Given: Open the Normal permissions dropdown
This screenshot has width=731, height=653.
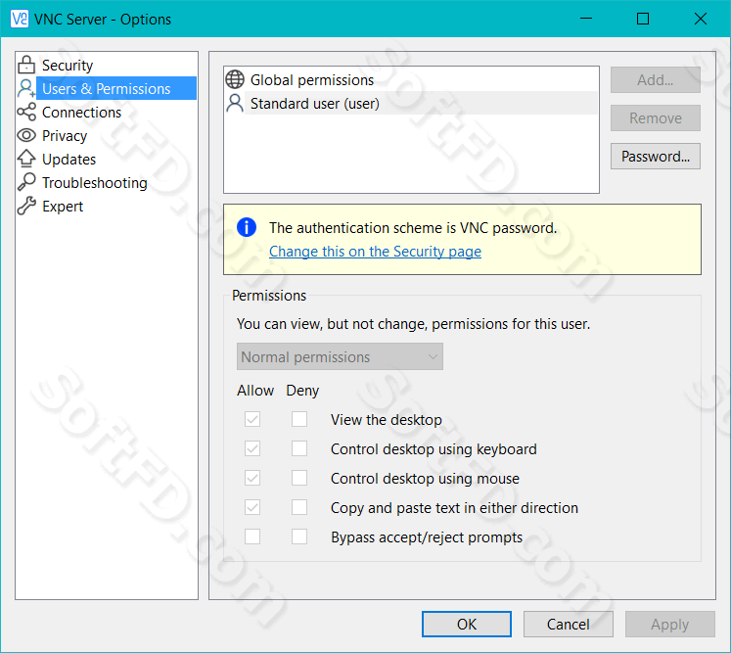Looking at the screenshot, I should point(340,356).
